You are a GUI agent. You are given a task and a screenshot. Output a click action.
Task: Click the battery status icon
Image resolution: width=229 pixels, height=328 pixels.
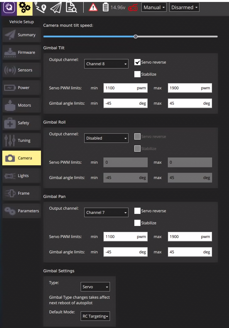point(106,7)
